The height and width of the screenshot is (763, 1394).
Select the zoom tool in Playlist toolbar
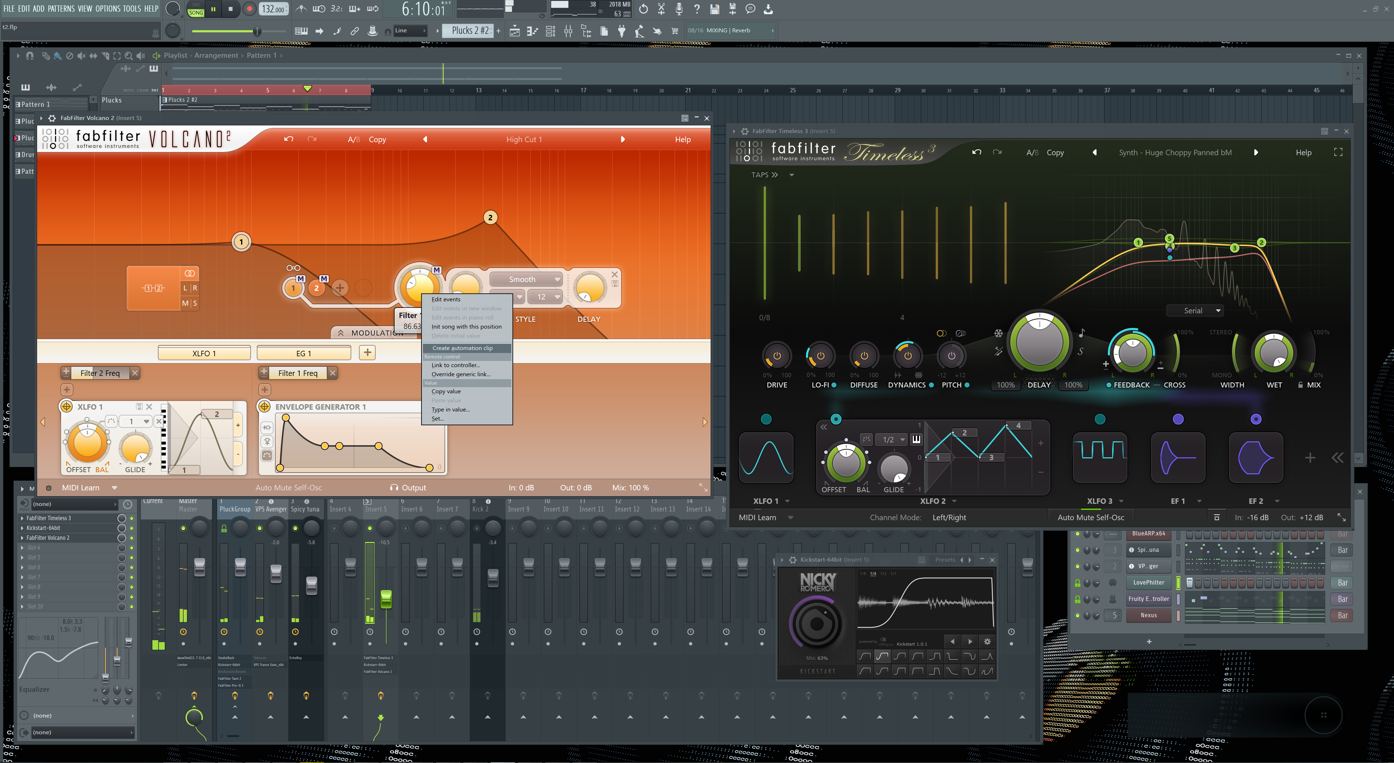click(128, 56)
